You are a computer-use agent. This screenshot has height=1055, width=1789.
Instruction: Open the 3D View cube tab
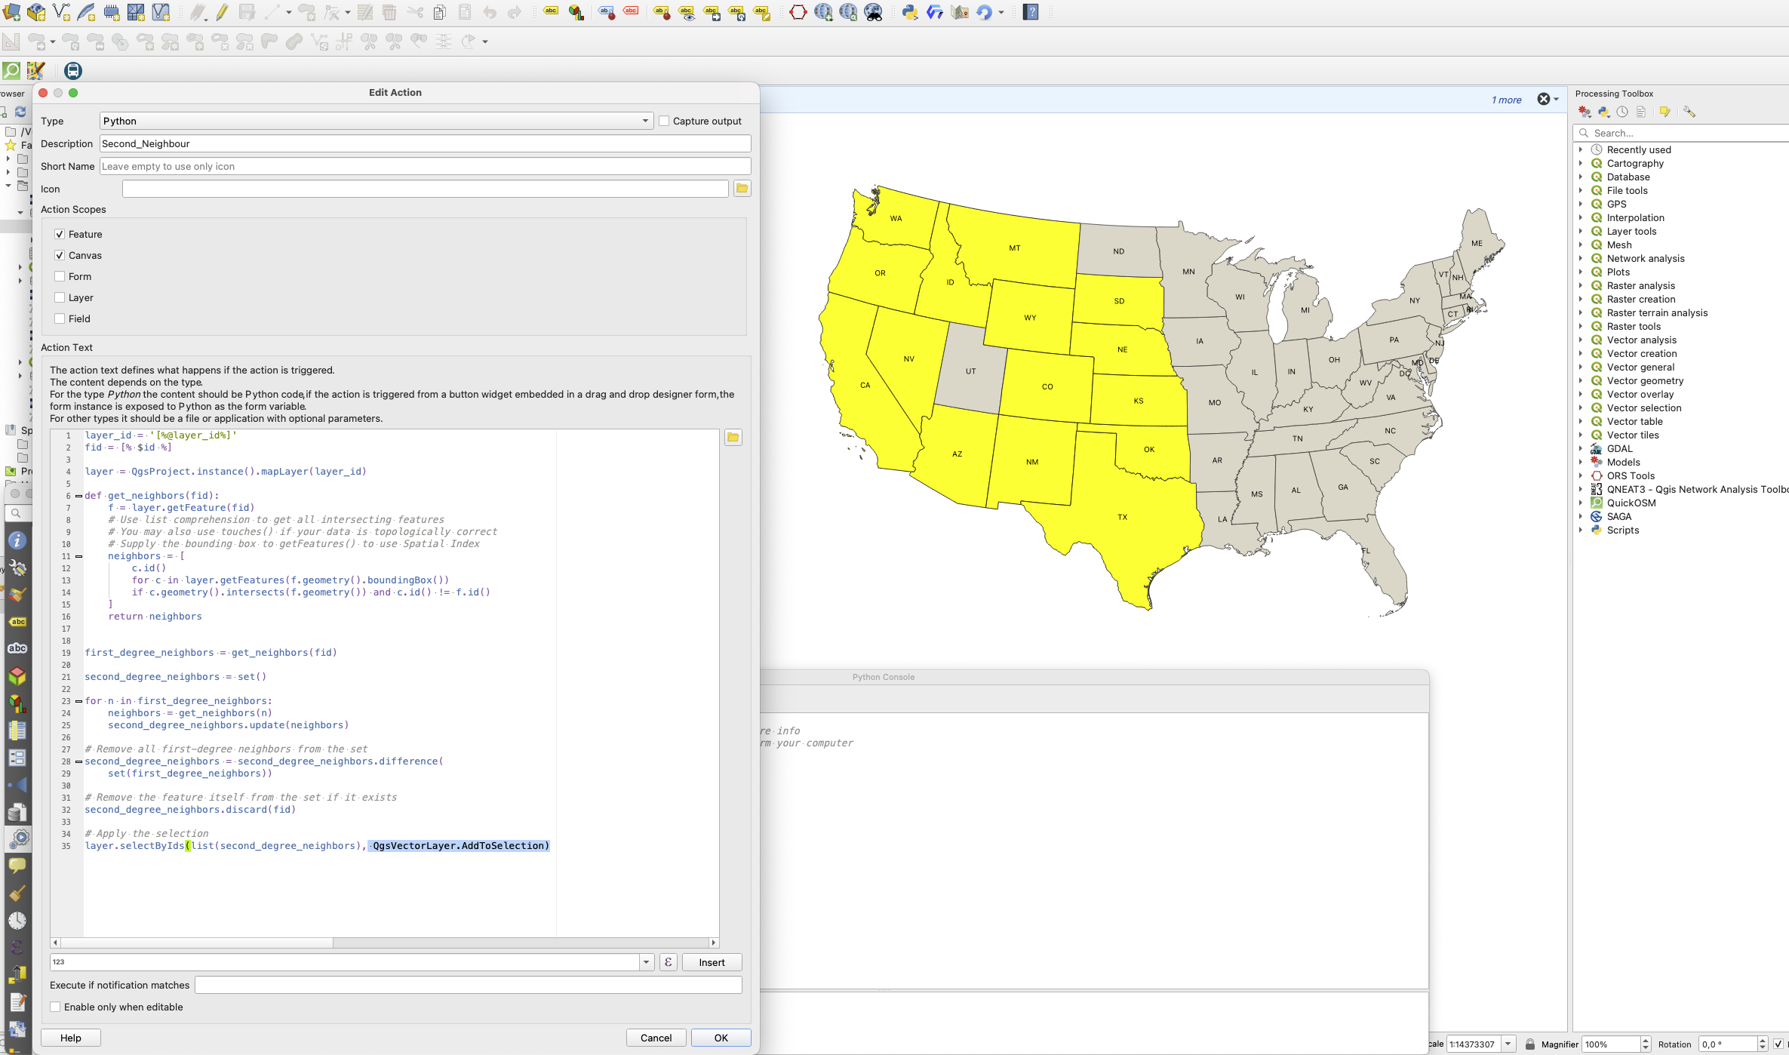click(x=17, y=676)
